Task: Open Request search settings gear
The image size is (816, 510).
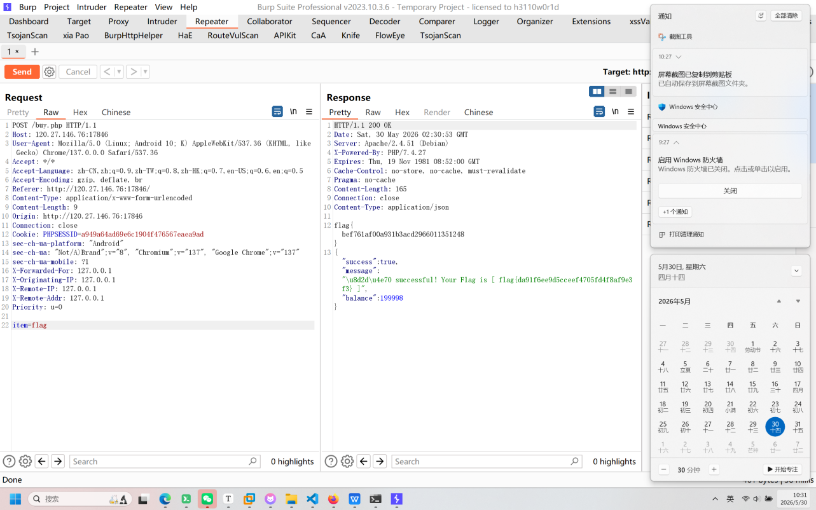Action: (25, 462)
